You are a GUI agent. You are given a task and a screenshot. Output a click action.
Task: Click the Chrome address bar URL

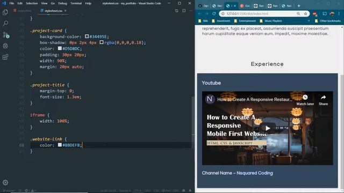click(x=247, y=13)
